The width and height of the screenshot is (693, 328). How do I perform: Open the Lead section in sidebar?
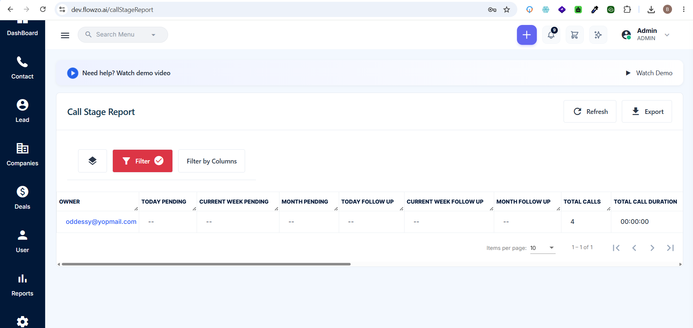pos(22,111)
